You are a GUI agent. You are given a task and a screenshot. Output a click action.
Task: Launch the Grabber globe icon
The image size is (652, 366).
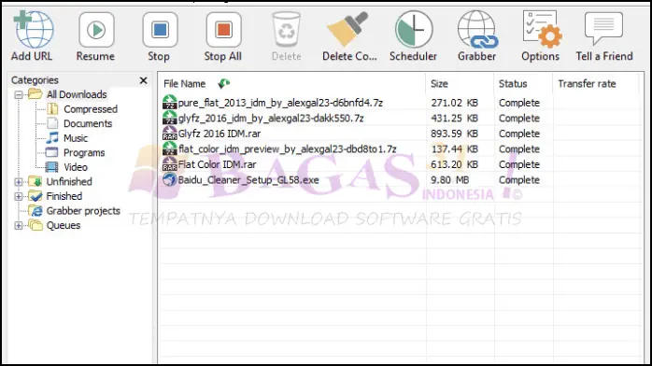click(x=477, y=30)
